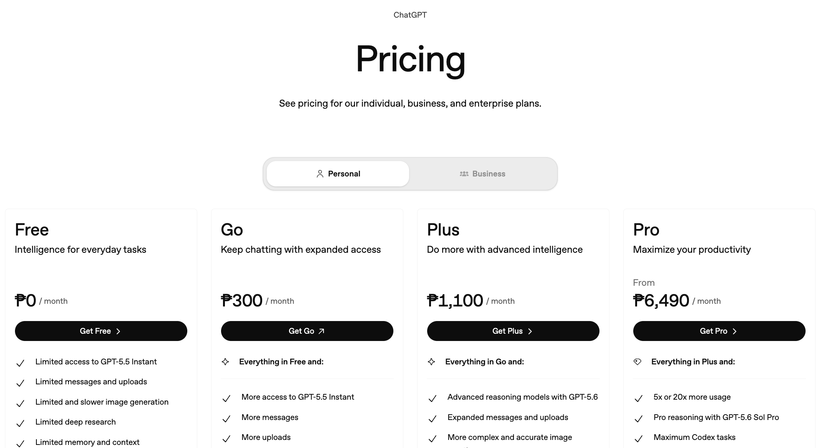Click the person icon in Personal tab
The width and height of the screenshot is (819, 448).
tap(320, 174)
